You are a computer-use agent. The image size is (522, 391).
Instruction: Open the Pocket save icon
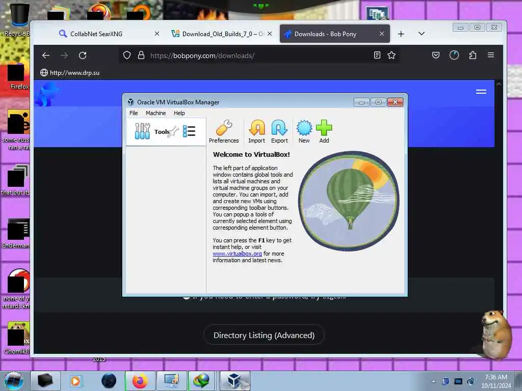[x=435, y=55]
